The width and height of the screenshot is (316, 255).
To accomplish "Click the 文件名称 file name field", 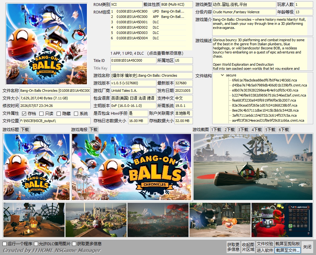I will (55, 91).
